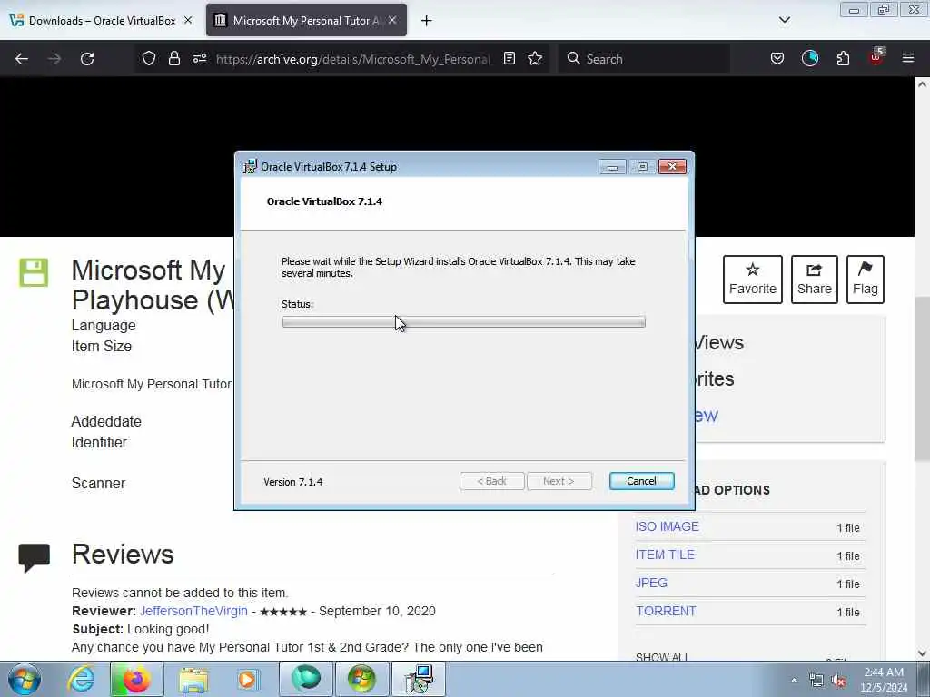
Task: Switch to the VirtualBox installer taskbar item
Action: pyautogui.click(x=419, y=679)
